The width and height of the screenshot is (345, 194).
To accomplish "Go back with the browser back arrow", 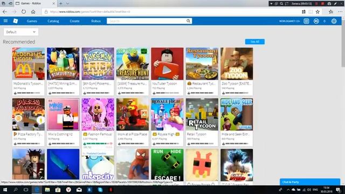I will (5, 12).
